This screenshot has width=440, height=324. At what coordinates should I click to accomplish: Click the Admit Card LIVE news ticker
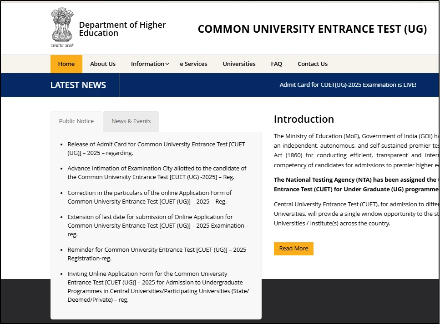(348, 85)
